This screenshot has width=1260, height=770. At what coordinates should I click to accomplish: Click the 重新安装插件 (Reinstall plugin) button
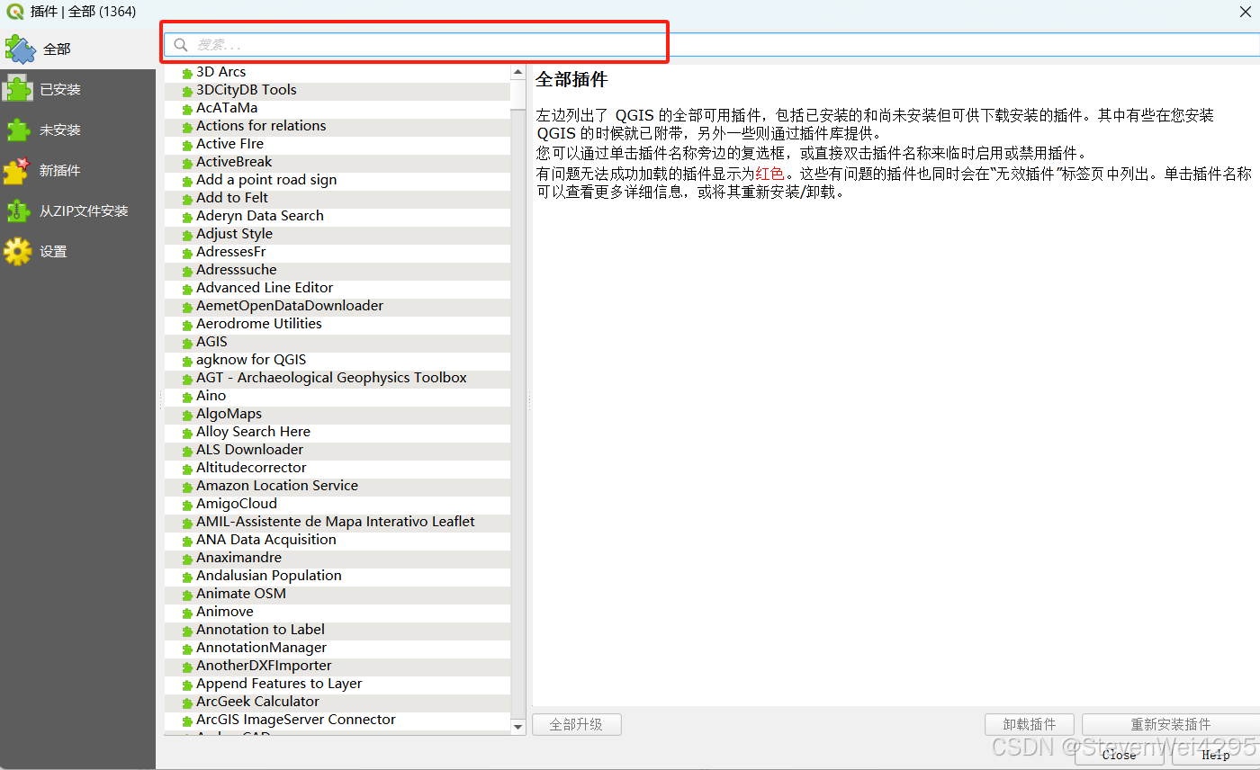(x=1171, y=724)
